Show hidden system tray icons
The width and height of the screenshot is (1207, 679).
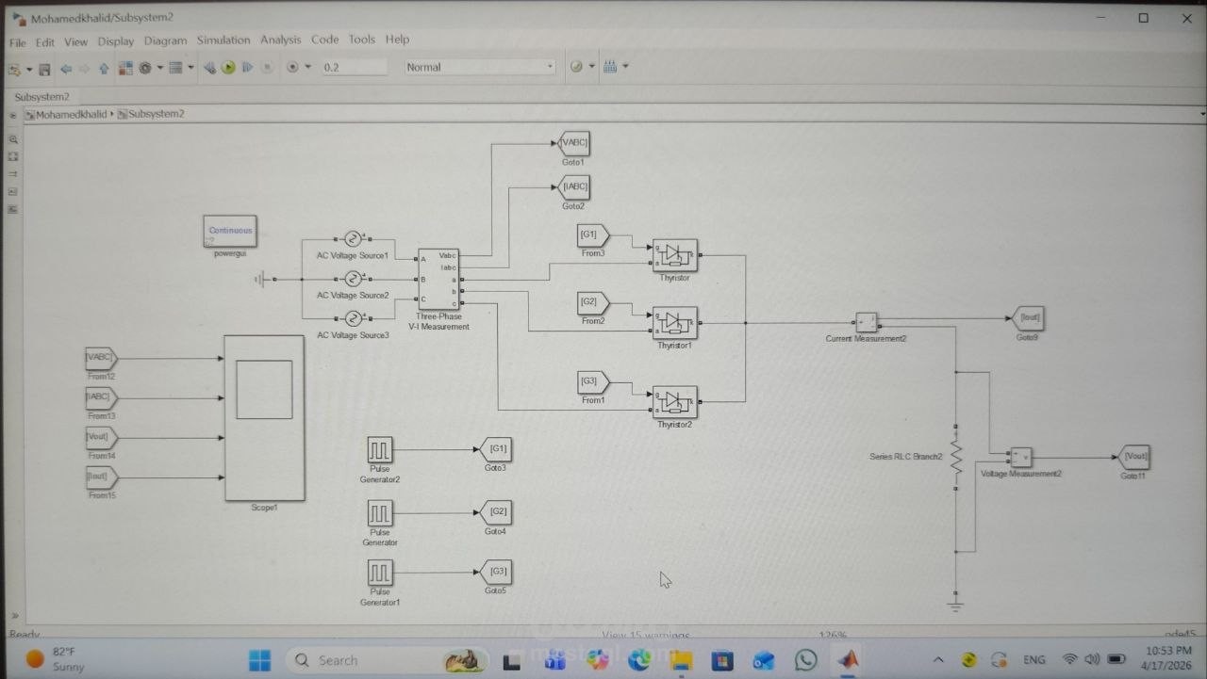(938, 660)
